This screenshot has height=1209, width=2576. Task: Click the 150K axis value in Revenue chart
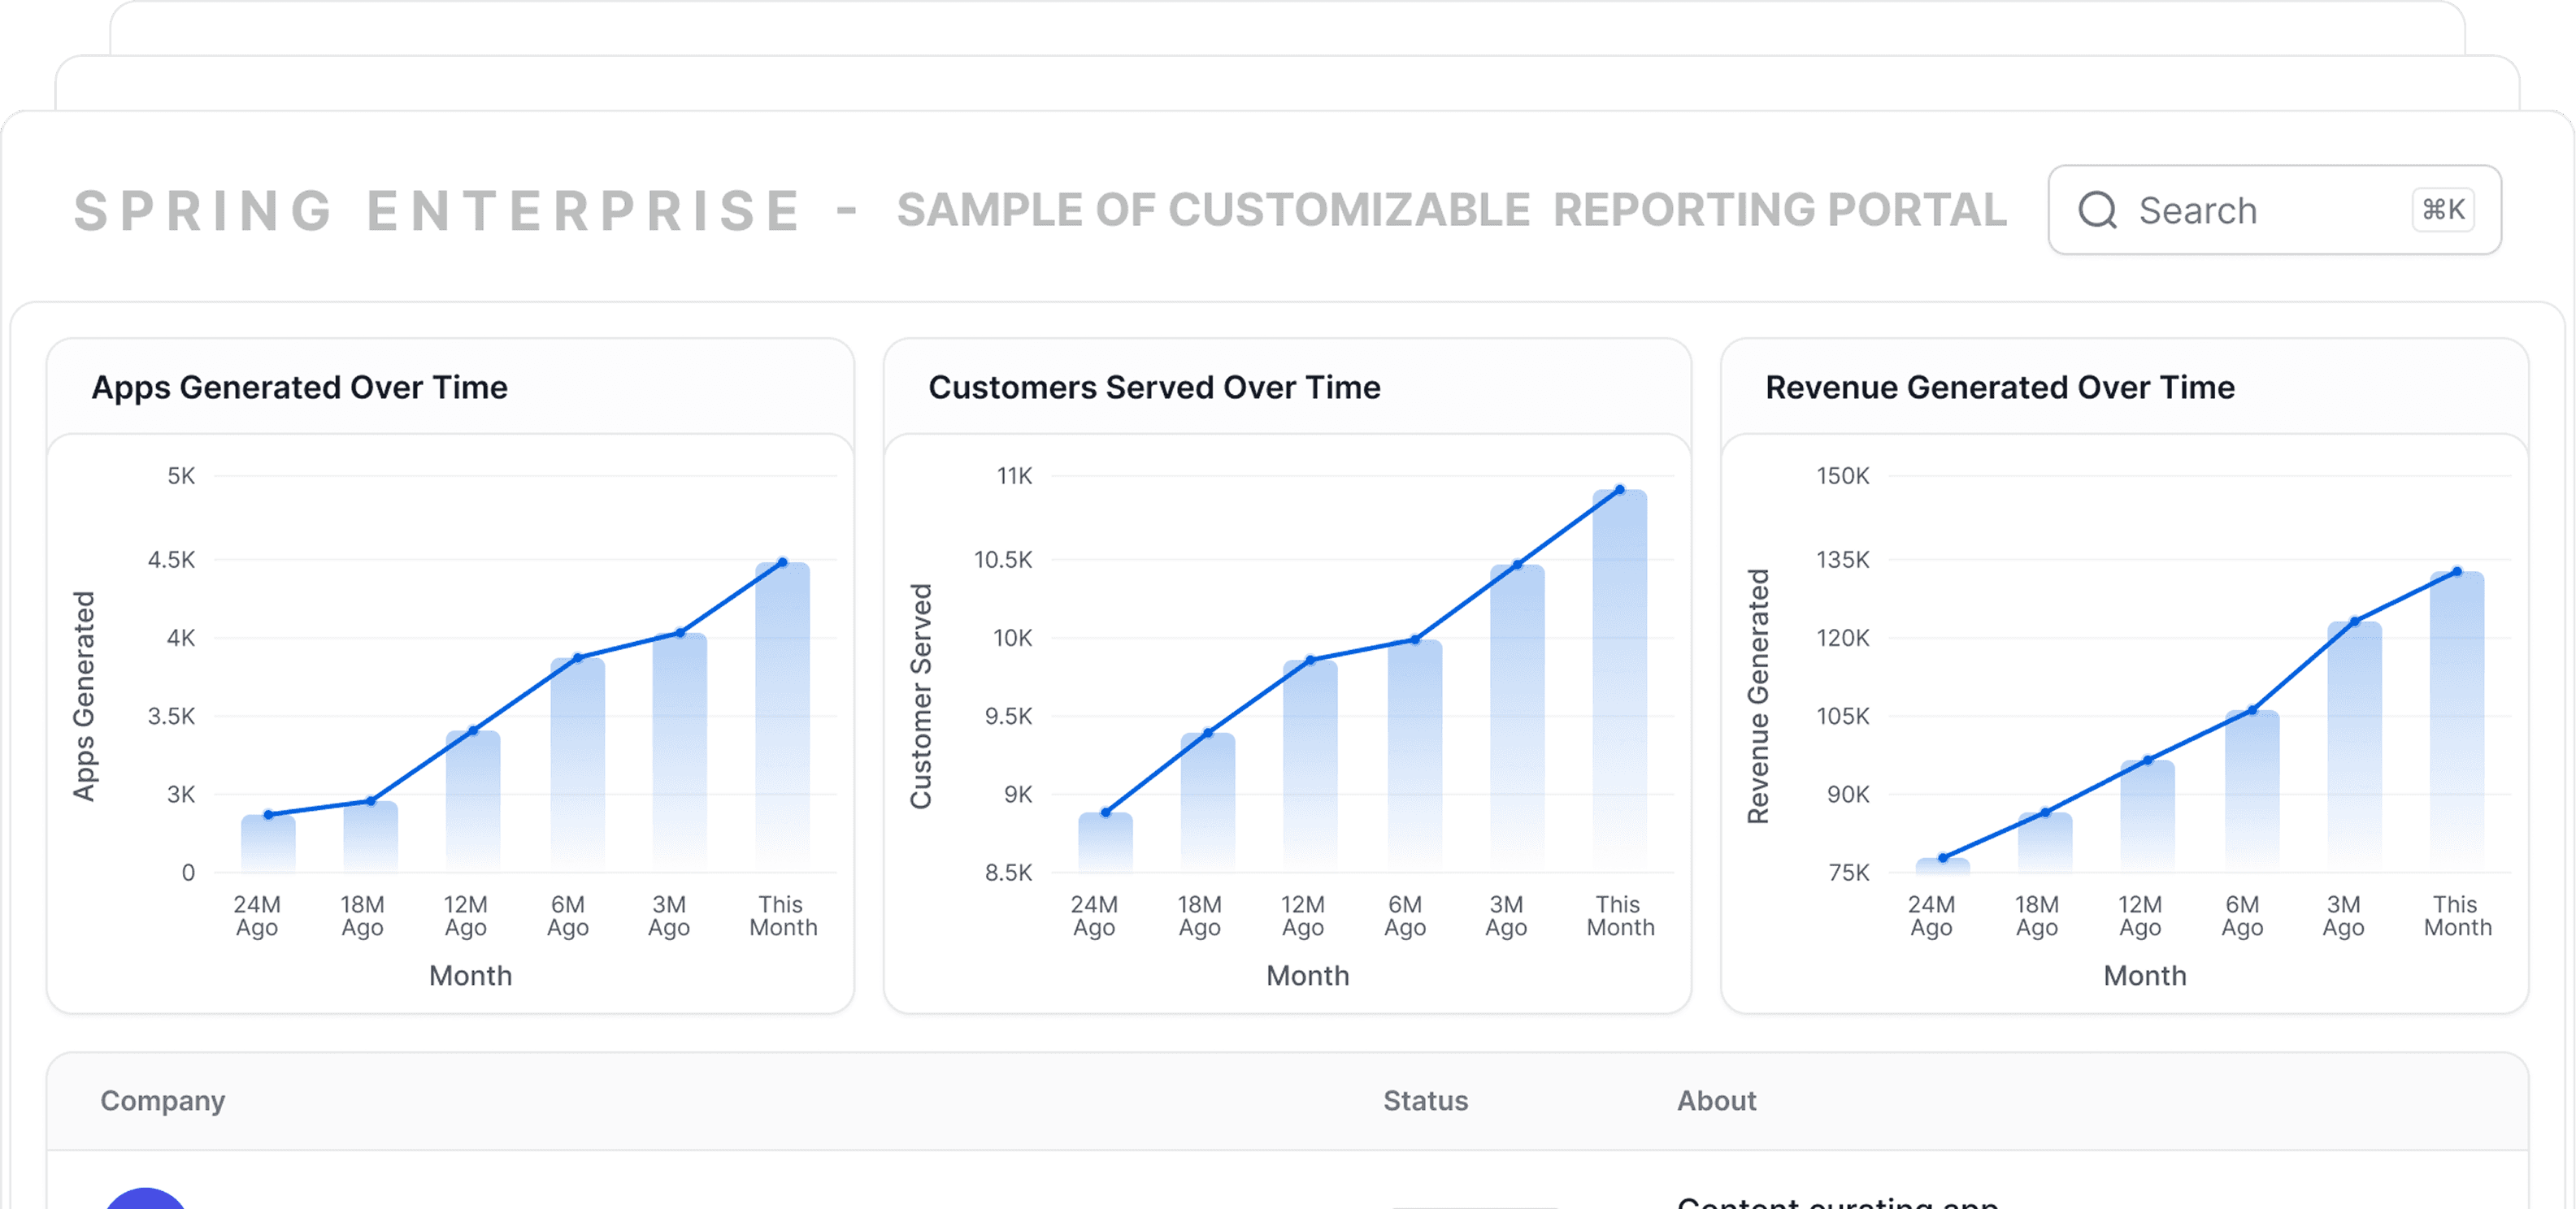click(1842, 475)
